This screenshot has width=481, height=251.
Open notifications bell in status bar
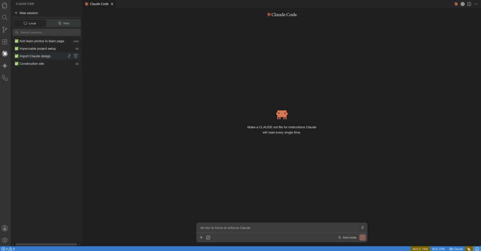[x=477, y=249]
